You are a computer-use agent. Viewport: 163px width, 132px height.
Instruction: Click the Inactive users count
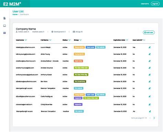tap(38, 32)
